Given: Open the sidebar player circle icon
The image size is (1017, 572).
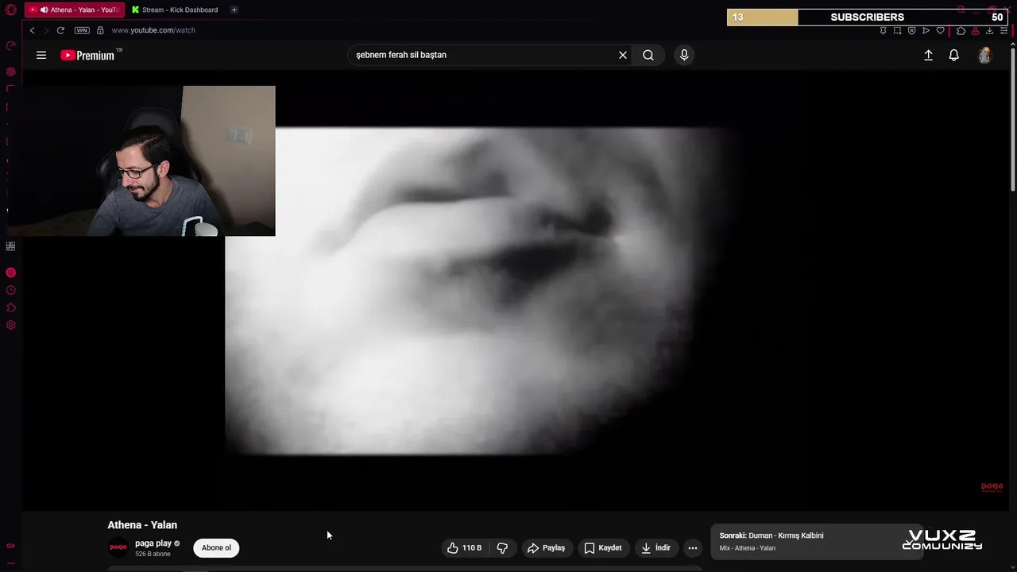Looking at the screenshot, I should pos(11,272).
